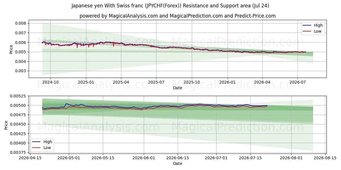This screenshot has width=341, height=170.
Task: Click the 2026-01 date label on the top chart
Action: [x=228, y=82]
